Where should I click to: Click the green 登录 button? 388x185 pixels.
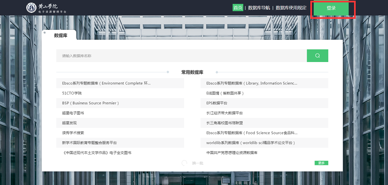331,8
